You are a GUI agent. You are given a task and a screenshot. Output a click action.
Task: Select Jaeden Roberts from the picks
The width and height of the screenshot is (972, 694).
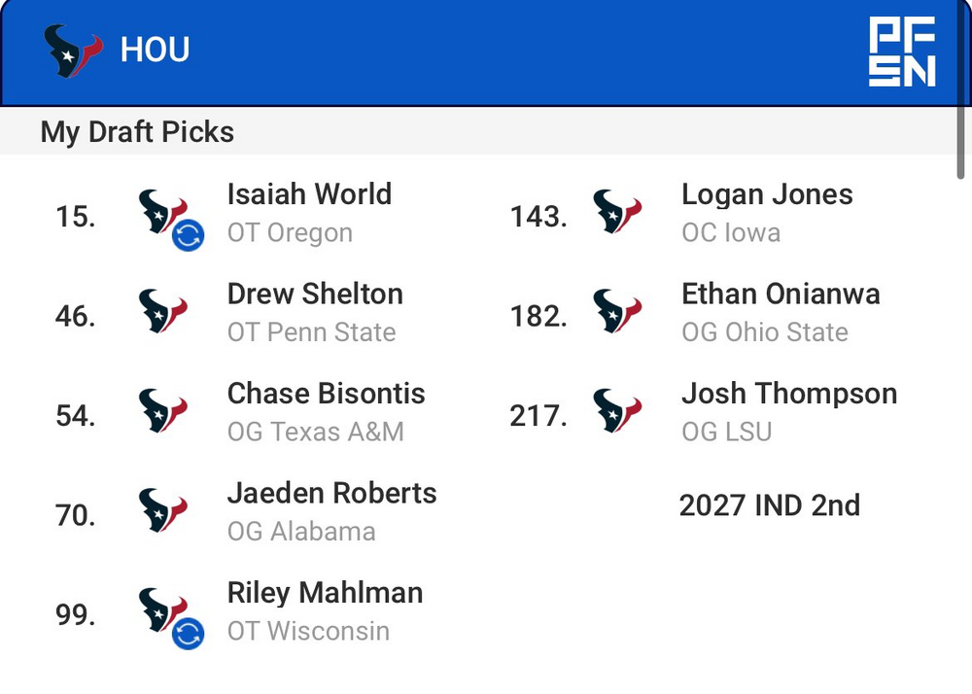(331, 494)
